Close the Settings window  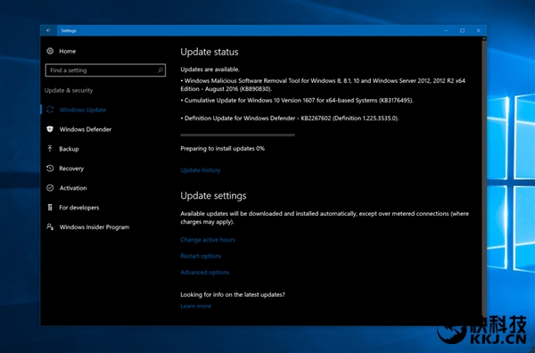(x=478, y=30)
